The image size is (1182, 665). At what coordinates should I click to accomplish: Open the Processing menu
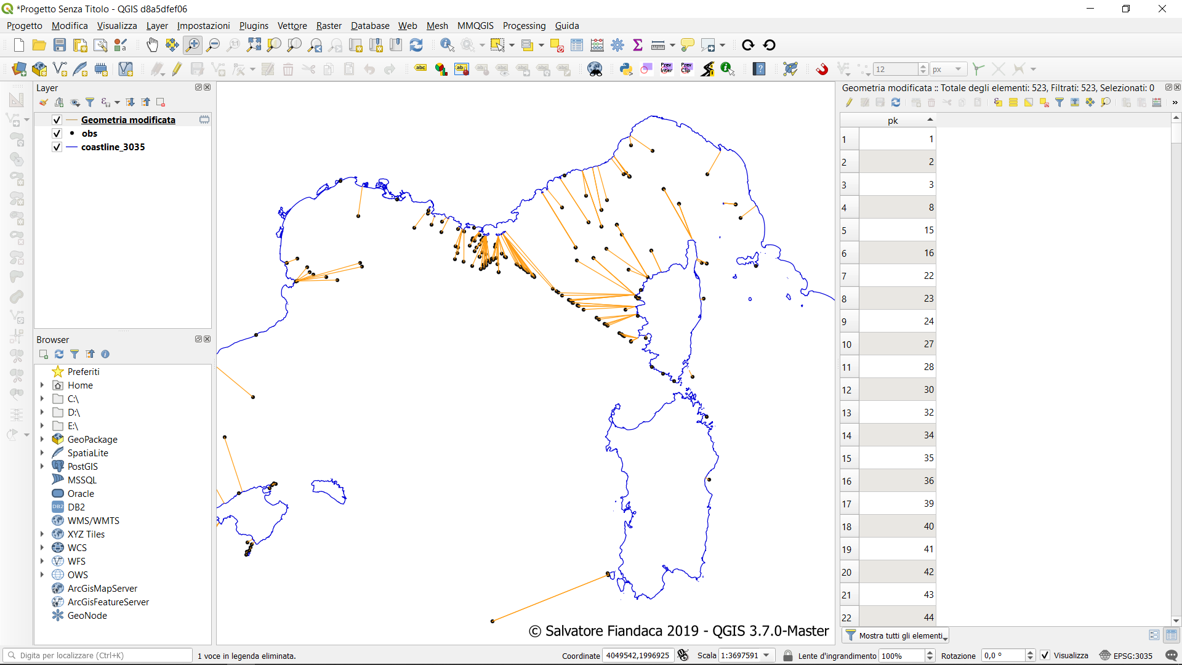click(524, 26)
